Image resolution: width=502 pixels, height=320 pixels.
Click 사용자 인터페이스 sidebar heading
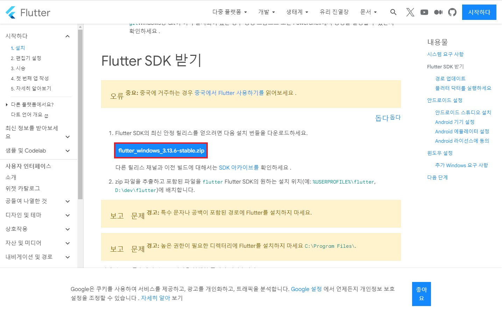coord(28,166)
